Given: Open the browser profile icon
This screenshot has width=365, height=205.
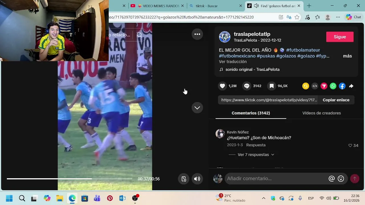Looking at the screenshot, I should 328,17.
